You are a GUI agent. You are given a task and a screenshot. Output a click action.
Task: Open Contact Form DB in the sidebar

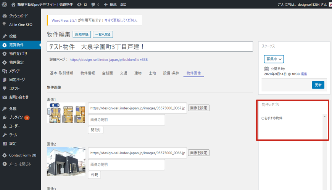tap(23, 155)
